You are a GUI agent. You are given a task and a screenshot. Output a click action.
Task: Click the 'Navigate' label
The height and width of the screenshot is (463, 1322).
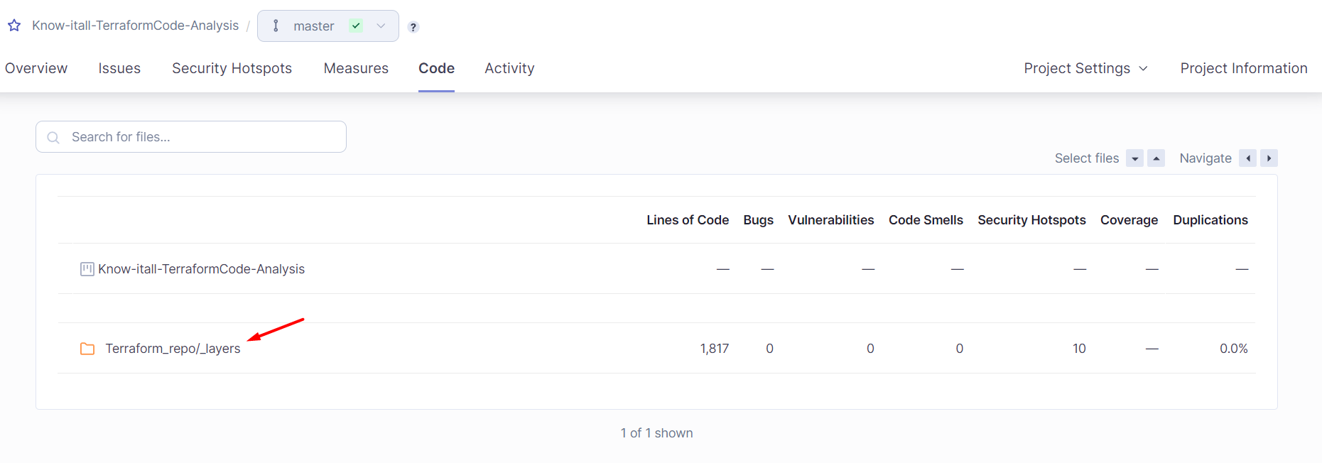(1205, 158)
